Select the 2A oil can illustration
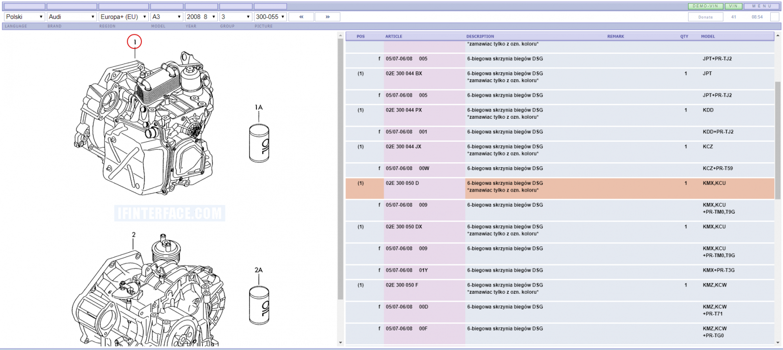 (259, 305)
